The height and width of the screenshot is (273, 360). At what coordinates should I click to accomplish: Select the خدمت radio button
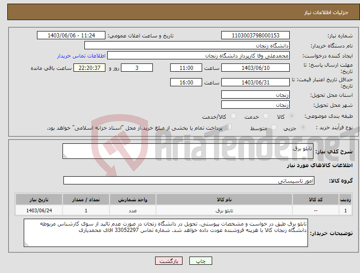(x=266, y=116)
